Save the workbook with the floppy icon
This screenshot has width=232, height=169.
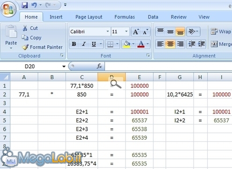coord(25,5)
